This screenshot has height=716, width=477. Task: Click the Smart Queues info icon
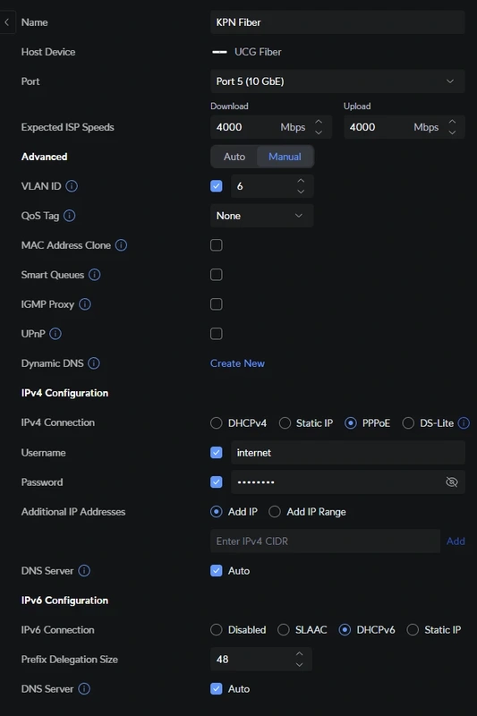95,275
